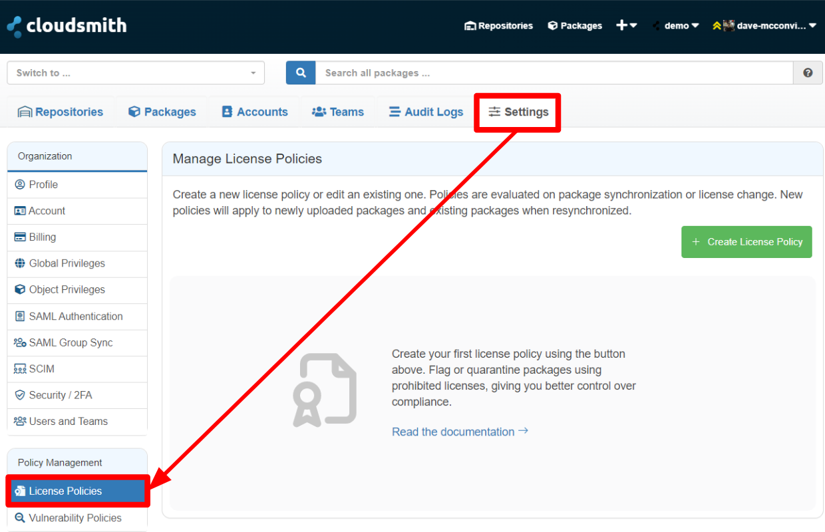Image resolution: width=825 pixels, height=532 pixels.
Task: Switch to the Settings tab
Action: pyautogui.click(x=518, y=112)
